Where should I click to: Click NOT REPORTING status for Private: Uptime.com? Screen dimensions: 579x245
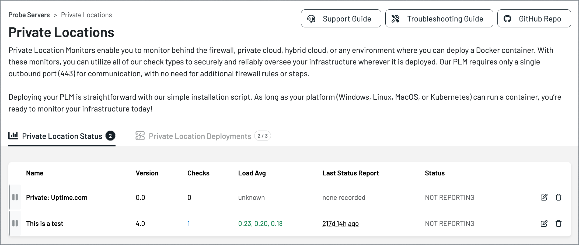450,197
